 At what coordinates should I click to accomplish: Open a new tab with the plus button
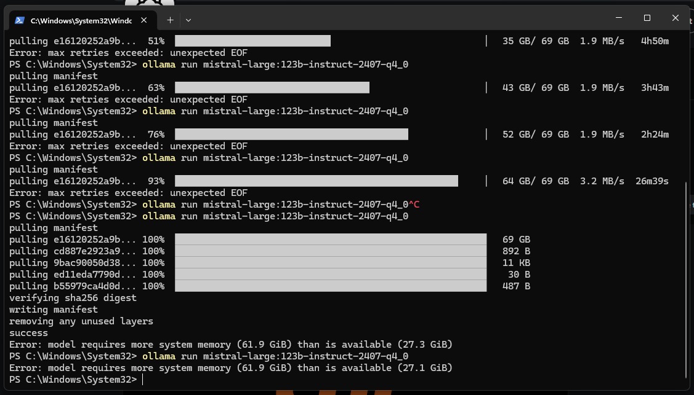click(x=170, y=20)
